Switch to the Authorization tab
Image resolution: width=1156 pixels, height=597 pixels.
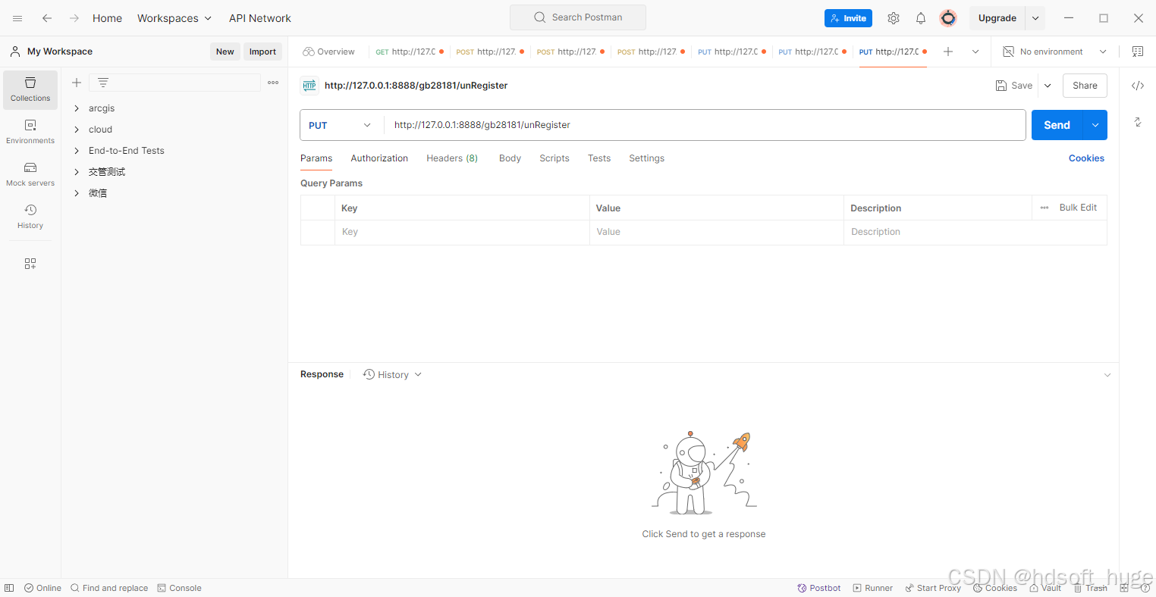(379, 158)
